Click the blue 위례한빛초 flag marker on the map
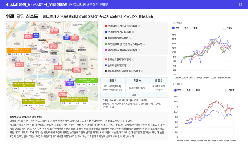The image size is (248, 145). pos(70,83)
